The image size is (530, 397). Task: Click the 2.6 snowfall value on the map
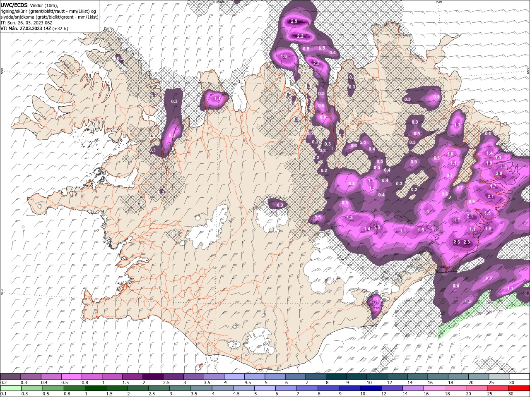(457, 242)
